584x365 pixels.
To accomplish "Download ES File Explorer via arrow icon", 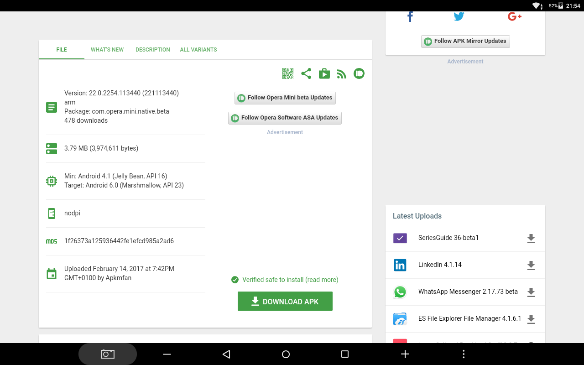I will 531,319.
